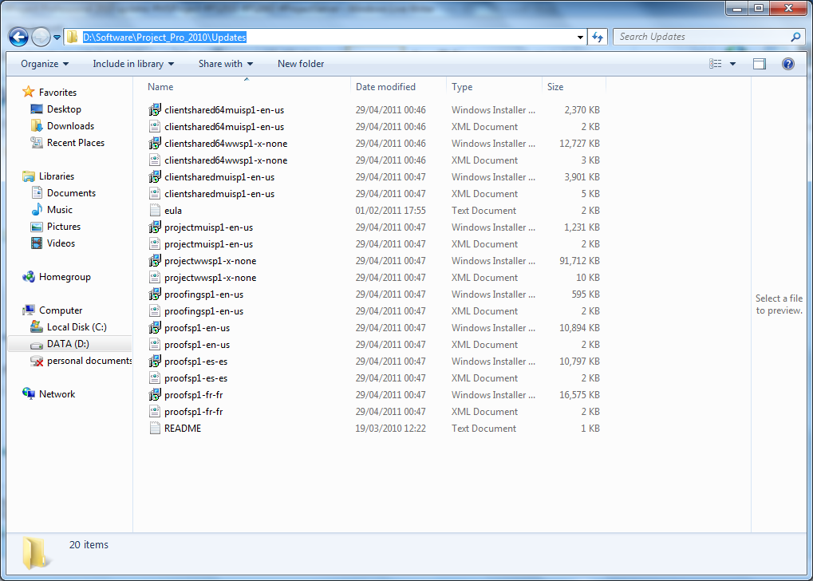Select Local Disk (C:) in Computer tree
This screenshot has width=813, height=581.
[76, 327]
